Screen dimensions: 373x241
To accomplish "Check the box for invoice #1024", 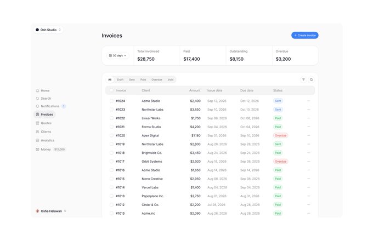I will coord(111,101).
